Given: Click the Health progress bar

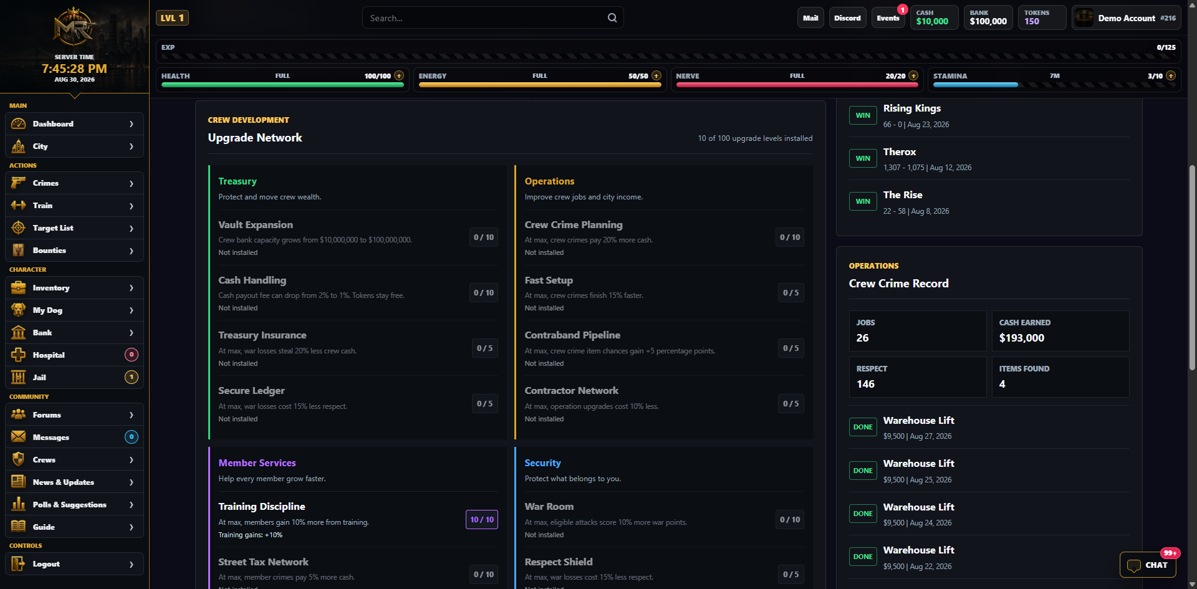Looking at the screenshot, I should 282,85.
